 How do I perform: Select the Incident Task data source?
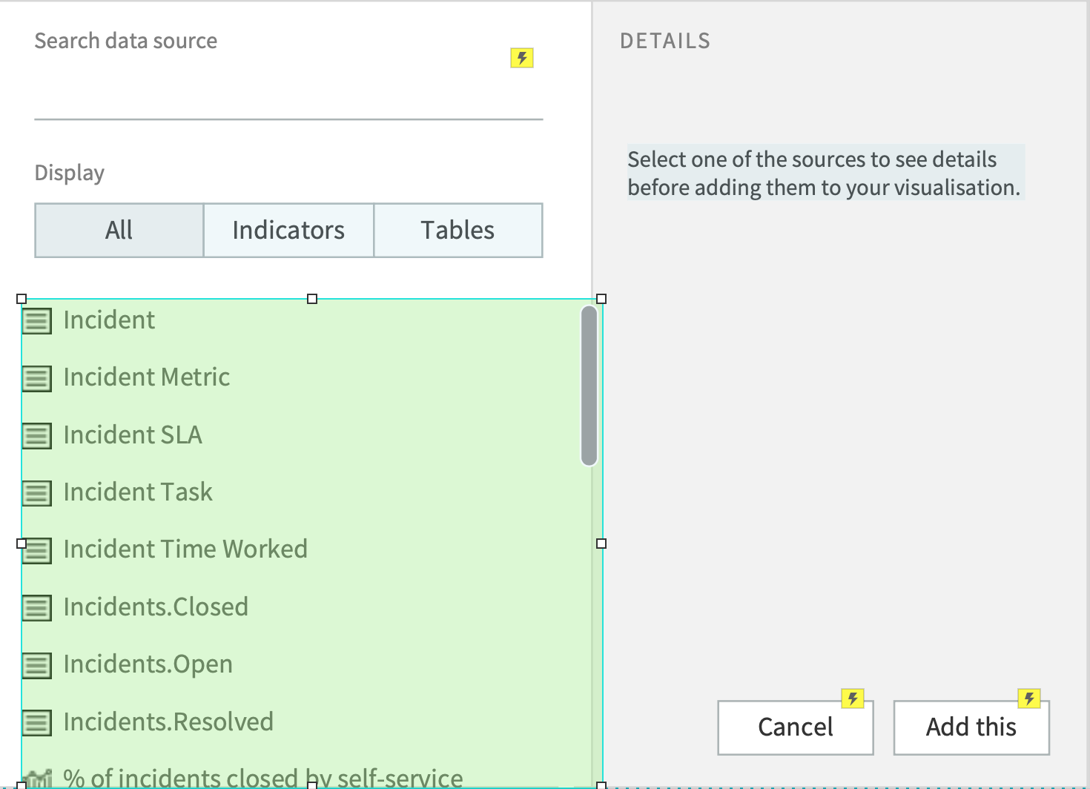click(x=138, y=492)
